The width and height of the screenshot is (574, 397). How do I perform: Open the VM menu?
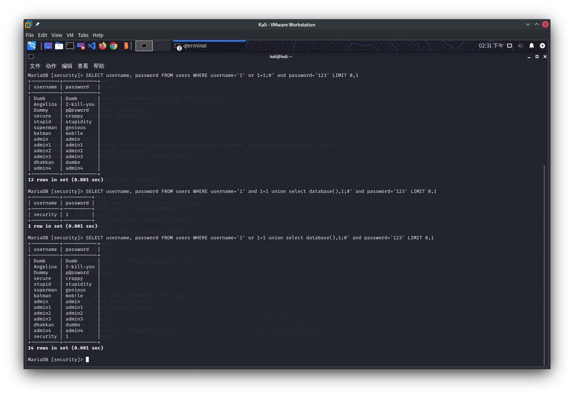(70, 35)
